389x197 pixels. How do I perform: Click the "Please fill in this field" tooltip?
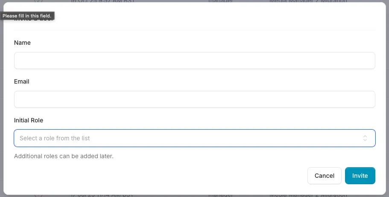(27, 16)
